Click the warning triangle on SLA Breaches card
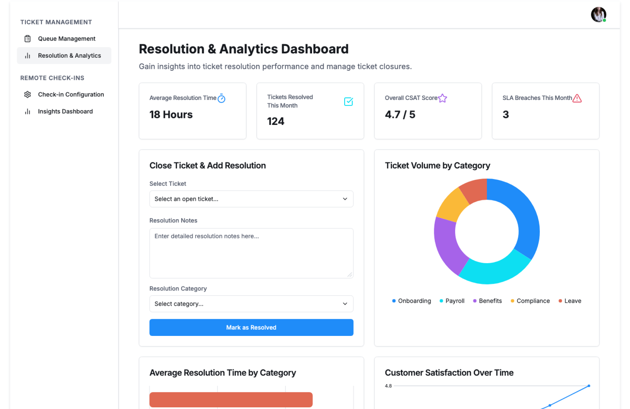 click(577, 98)
